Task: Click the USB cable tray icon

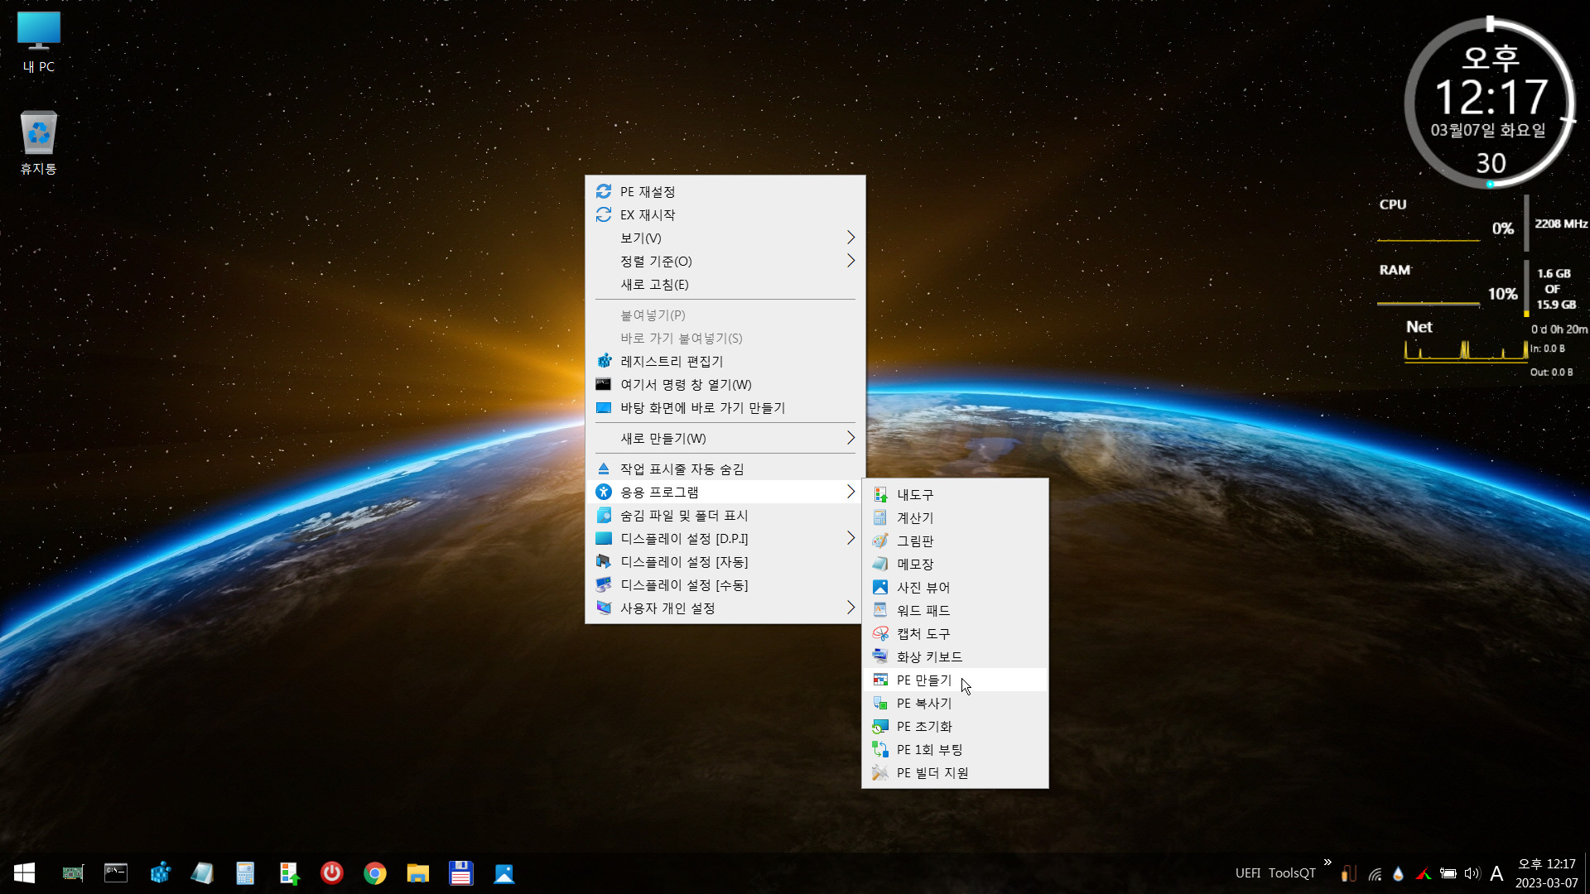Action: pos(1349,873)
